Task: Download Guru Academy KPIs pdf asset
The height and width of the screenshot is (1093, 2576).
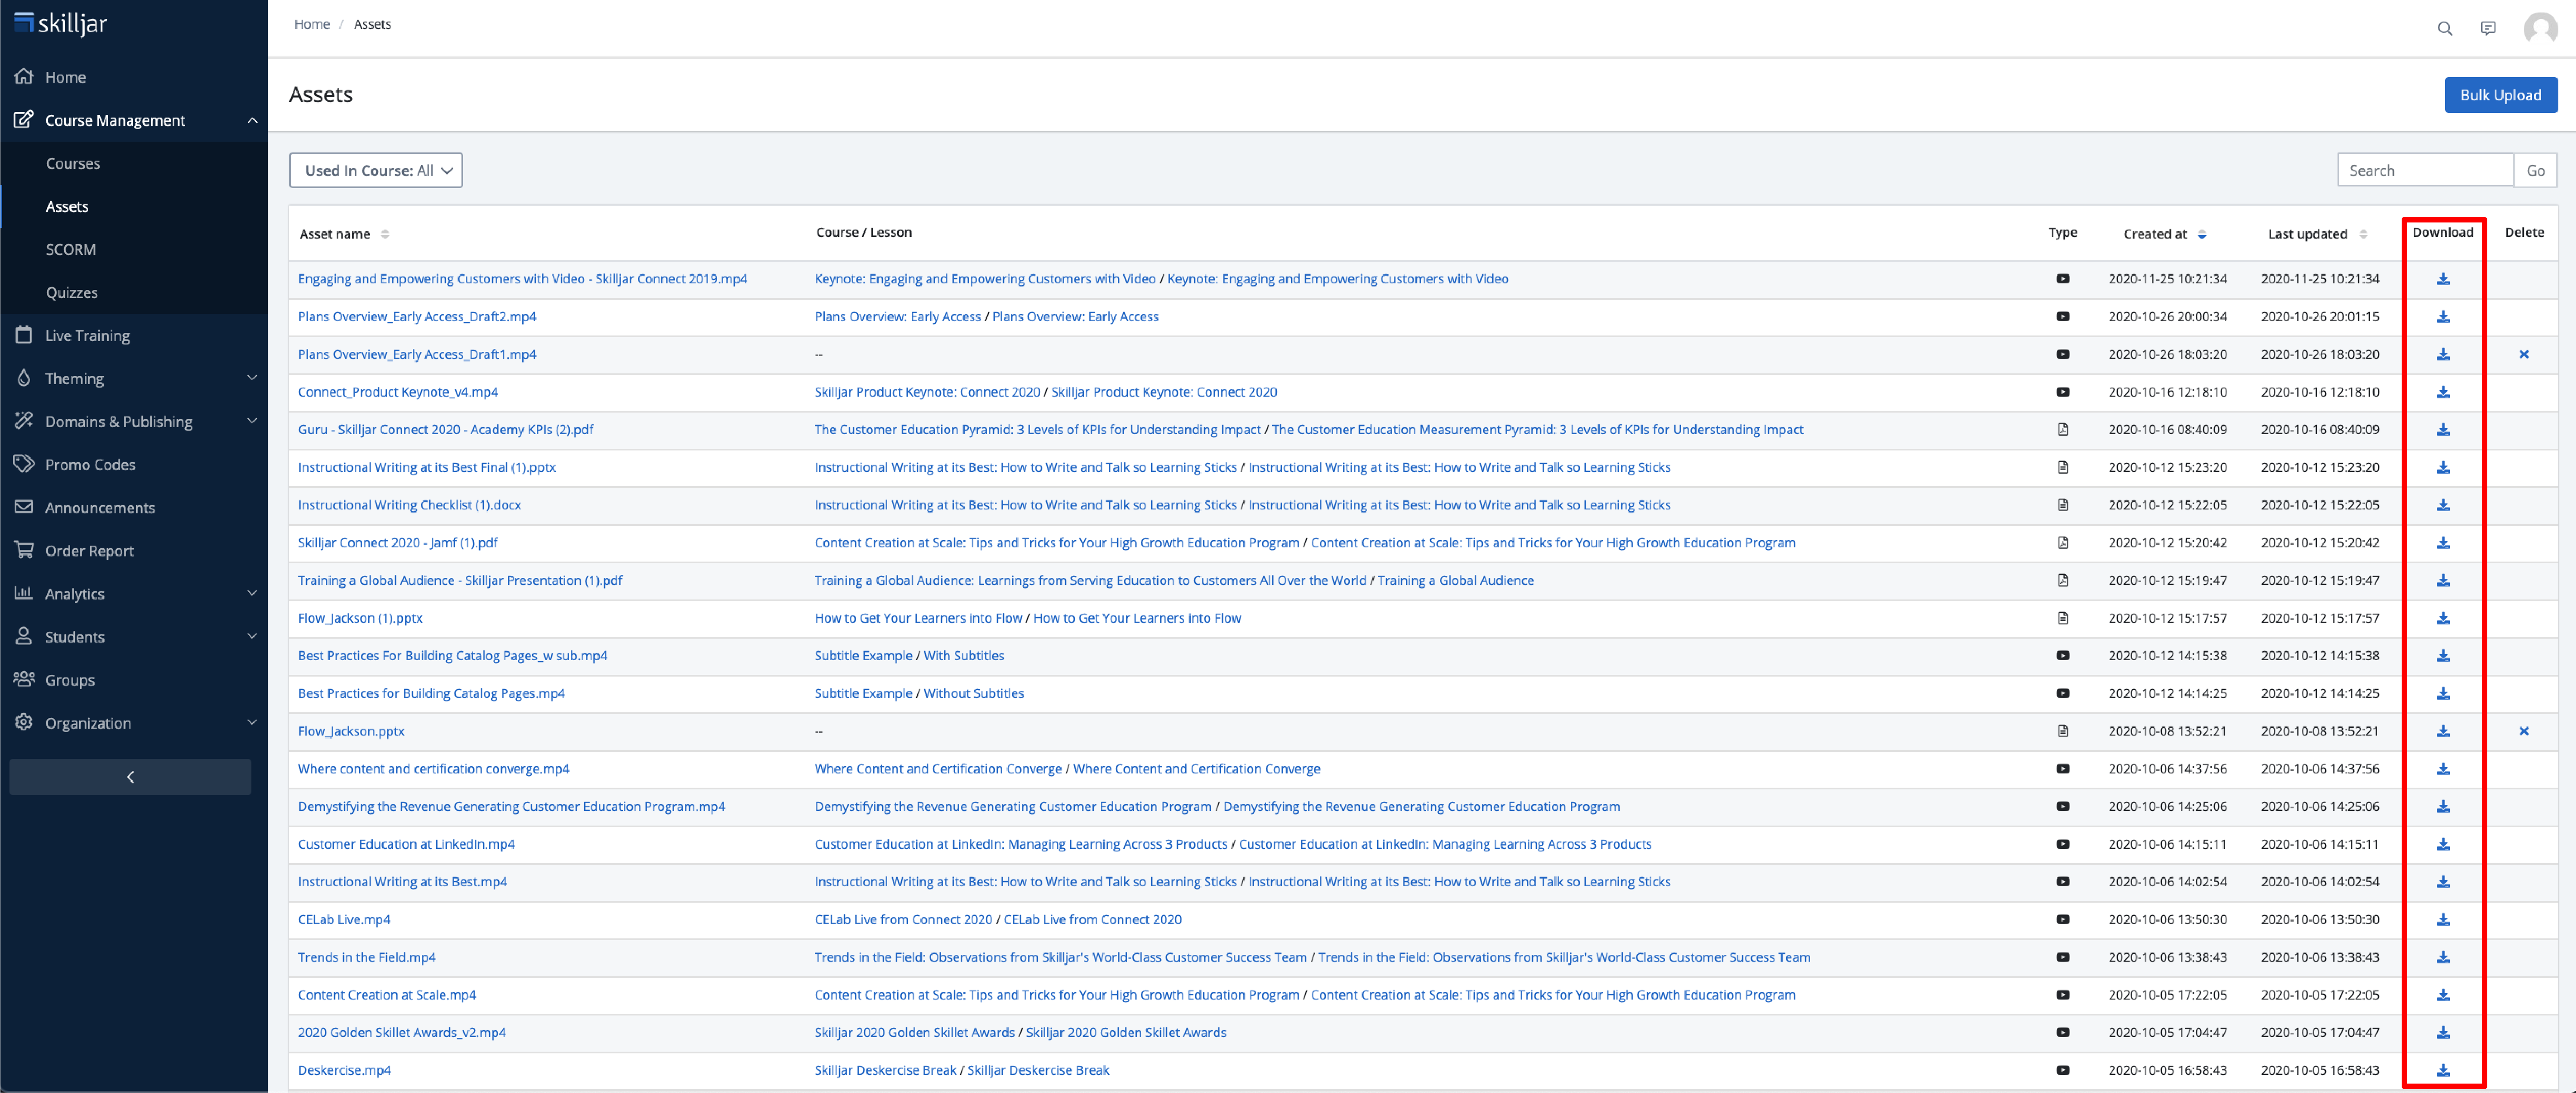Action: [x=2442, y=430]
